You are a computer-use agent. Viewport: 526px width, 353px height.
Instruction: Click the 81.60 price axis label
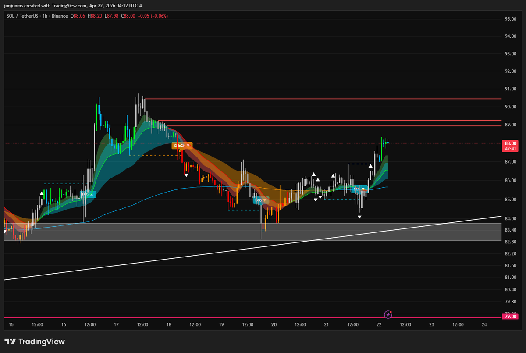(x=510, y=266)
